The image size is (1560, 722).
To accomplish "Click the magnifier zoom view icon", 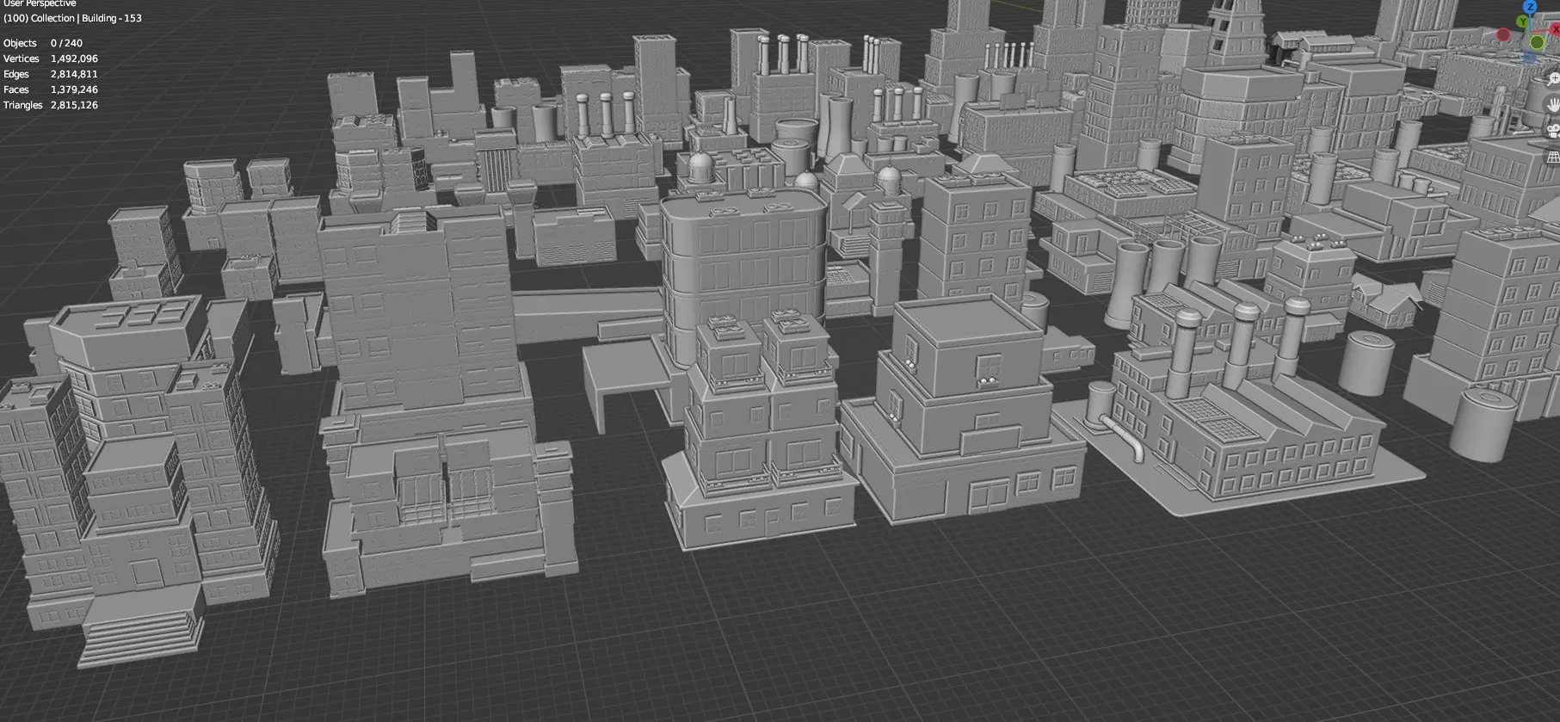I will click(1553, 79).
